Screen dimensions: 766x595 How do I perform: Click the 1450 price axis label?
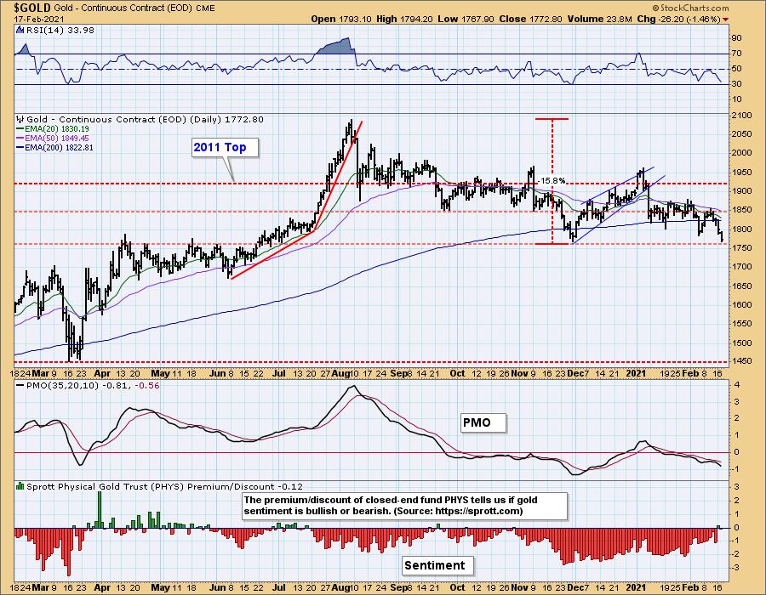pos(740,361)
